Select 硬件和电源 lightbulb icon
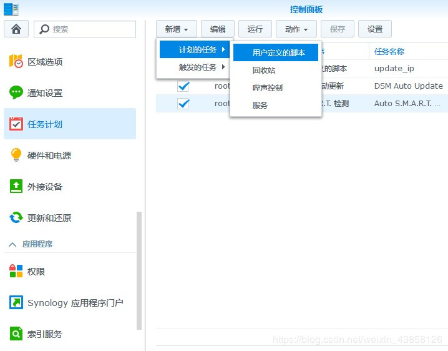Screen dimensions: 448x351 coord(16,155)
